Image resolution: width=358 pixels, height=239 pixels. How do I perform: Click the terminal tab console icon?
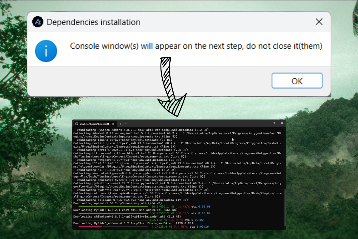coord(76,124)
